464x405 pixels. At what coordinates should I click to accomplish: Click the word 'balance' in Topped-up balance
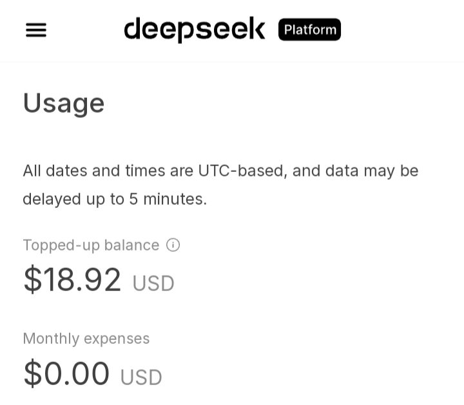click(131, 245)
